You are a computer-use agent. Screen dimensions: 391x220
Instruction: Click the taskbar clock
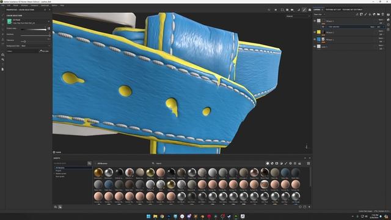375,216
